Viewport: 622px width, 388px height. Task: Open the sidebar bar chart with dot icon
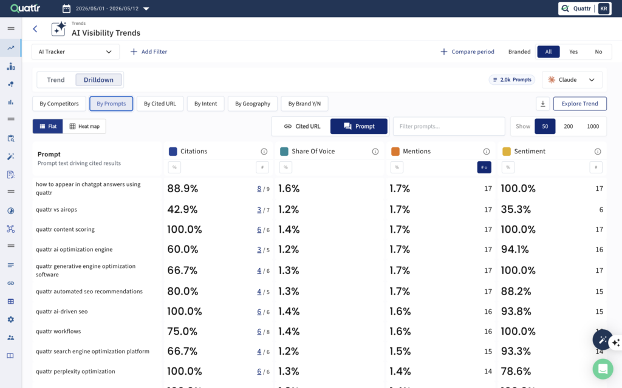click(11, 66)
